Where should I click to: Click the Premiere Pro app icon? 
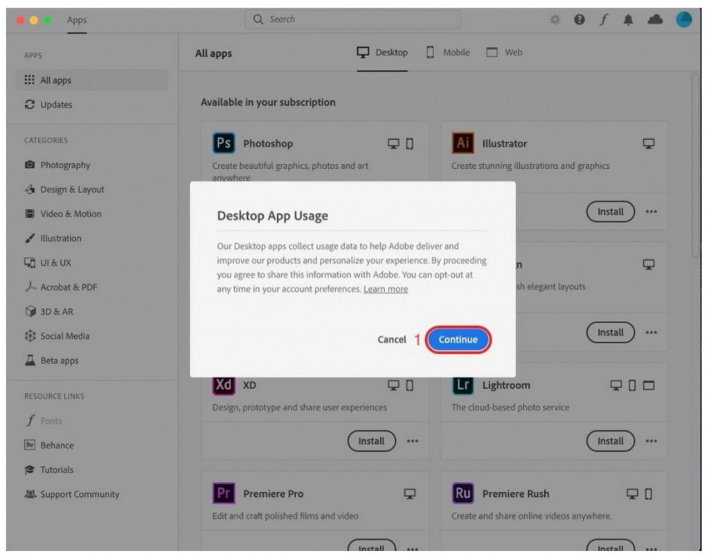pyautogui.click(x=224, y=493)
